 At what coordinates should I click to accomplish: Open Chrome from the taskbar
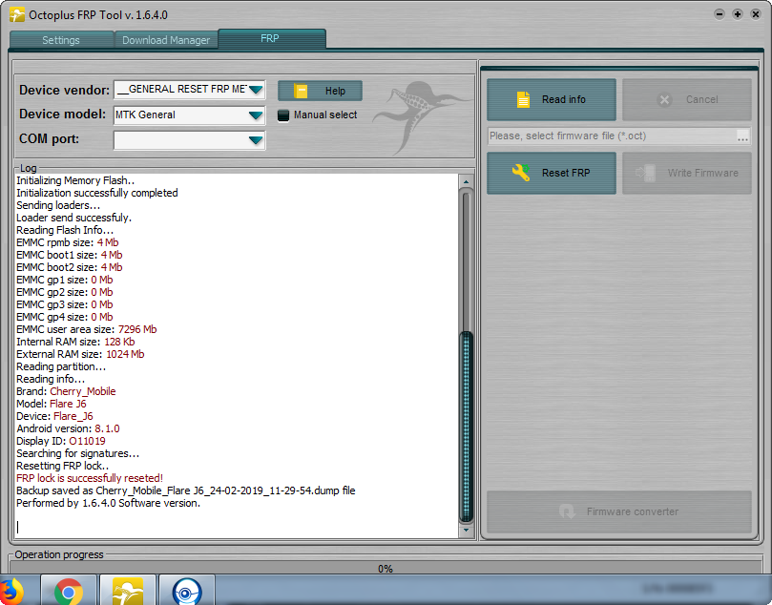[x=69, y=592]
